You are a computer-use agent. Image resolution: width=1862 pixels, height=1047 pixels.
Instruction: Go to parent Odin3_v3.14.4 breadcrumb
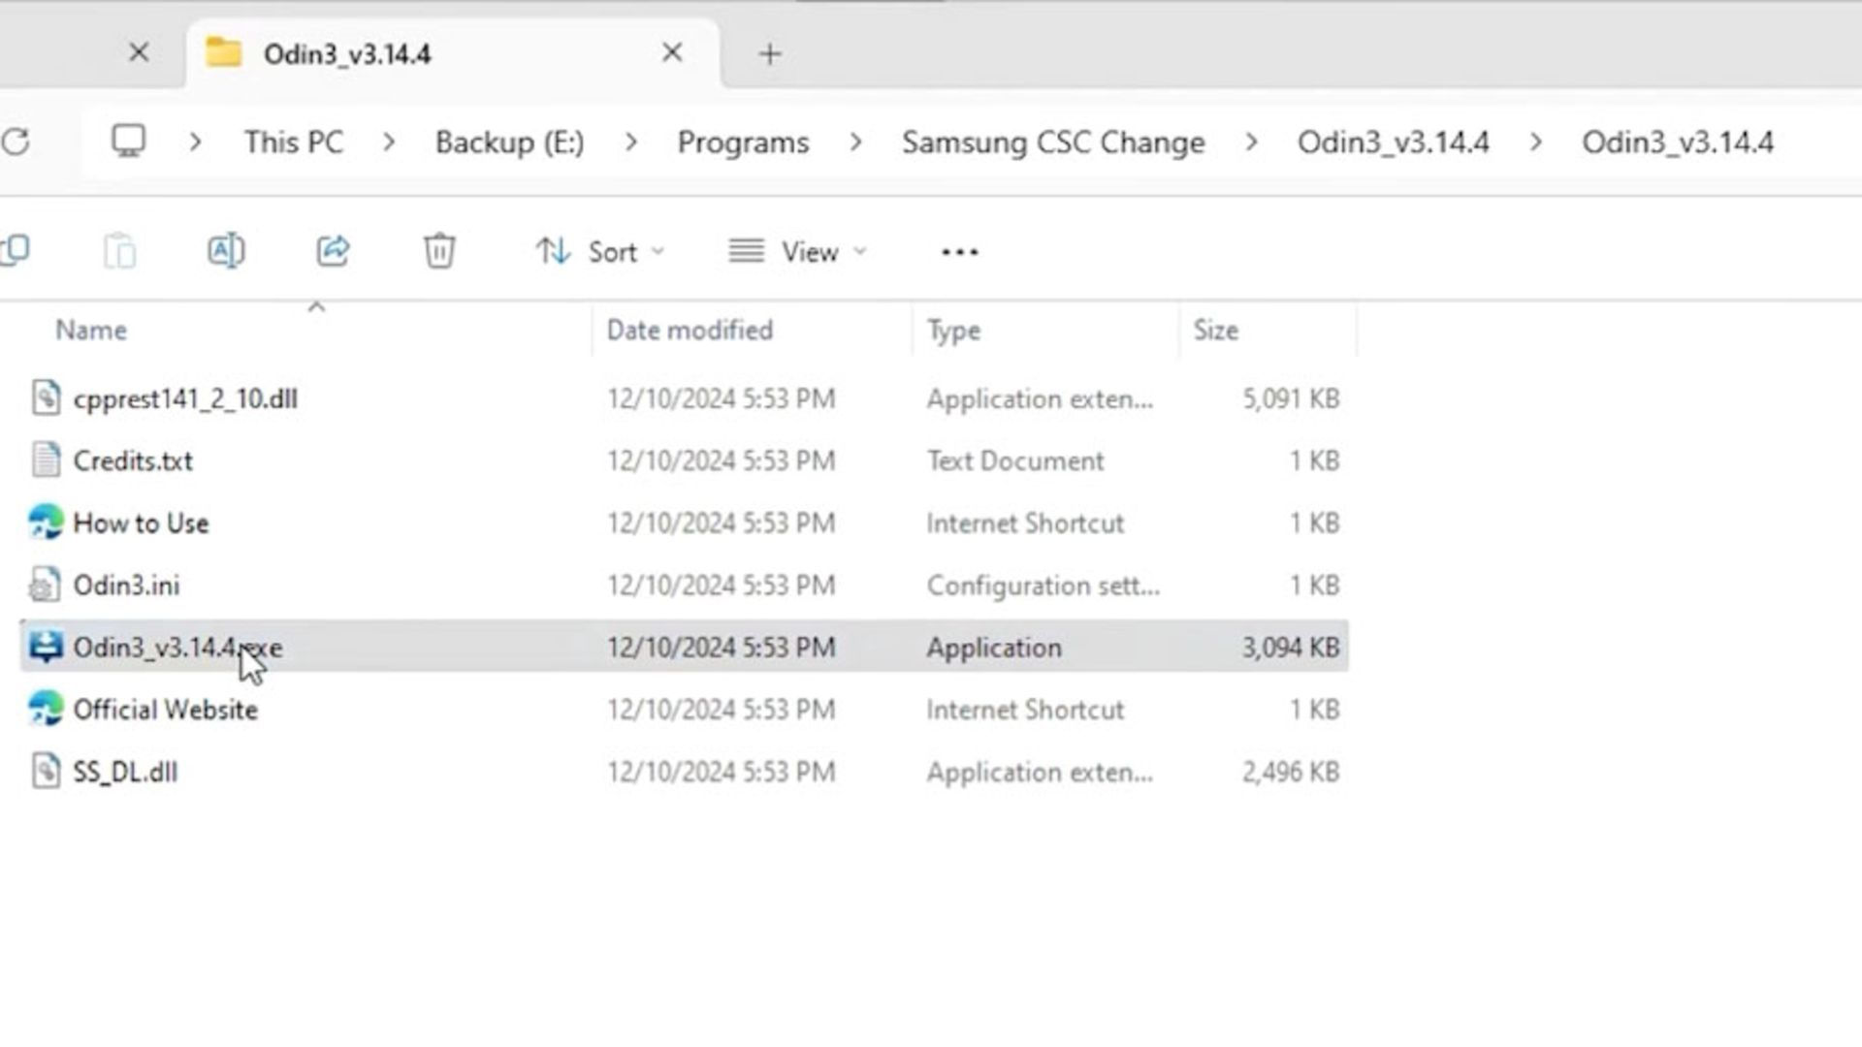tap(1394, 143)
